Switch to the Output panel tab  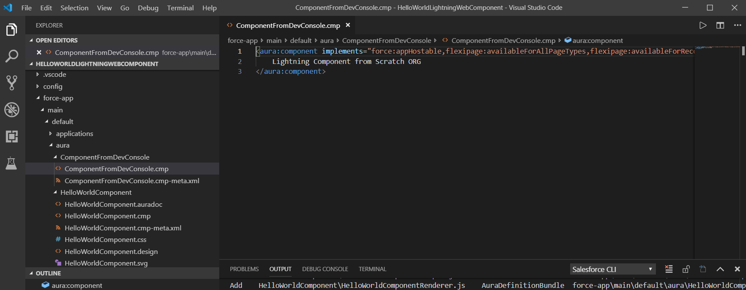(x=280, y=269)
